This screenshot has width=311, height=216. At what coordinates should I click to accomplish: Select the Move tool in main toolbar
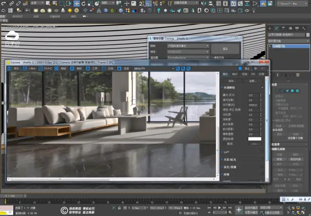click(76, 4)
